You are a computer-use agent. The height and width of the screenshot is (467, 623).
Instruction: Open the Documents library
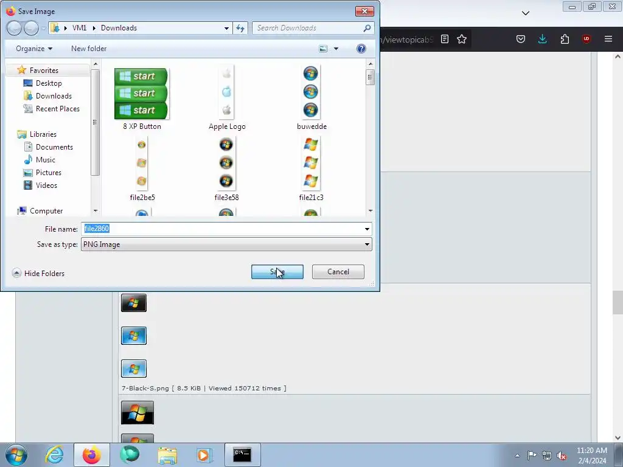54,147
